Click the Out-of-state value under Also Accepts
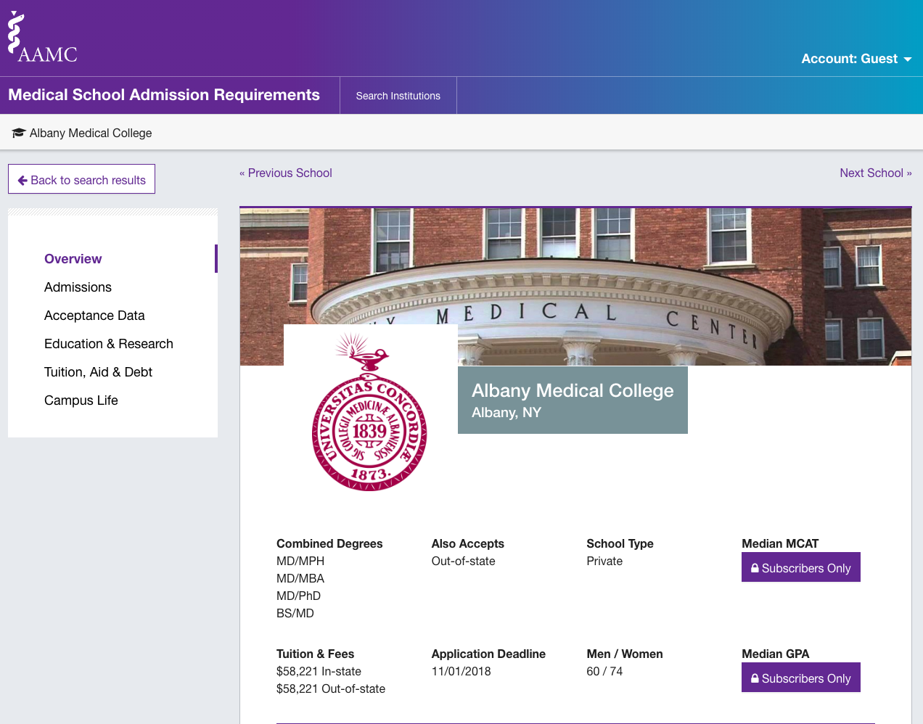Screen dimensions: 923x724 pyautogui.click(x=464, y=561)
